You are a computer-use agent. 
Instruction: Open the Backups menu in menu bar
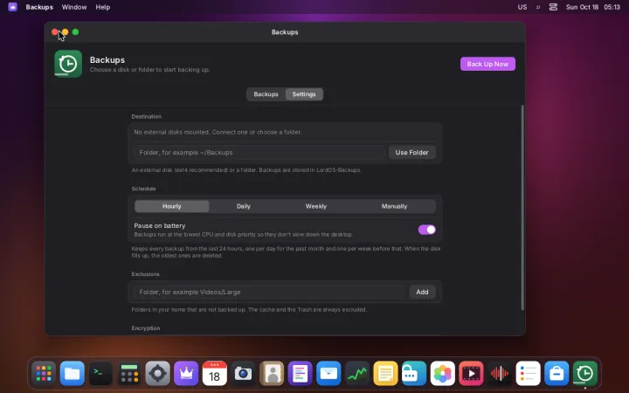[x=39, y=7]
